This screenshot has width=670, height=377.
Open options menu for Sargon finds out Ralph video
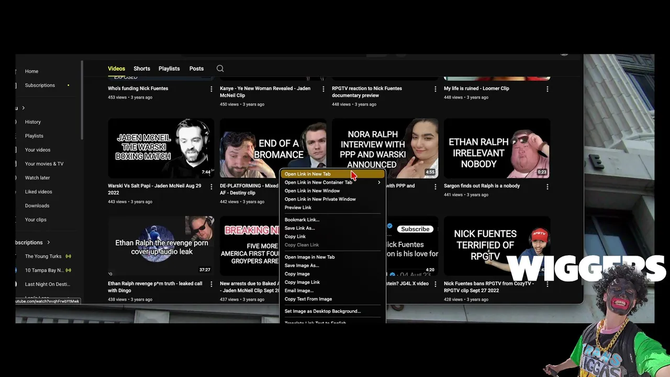(548, 186)
